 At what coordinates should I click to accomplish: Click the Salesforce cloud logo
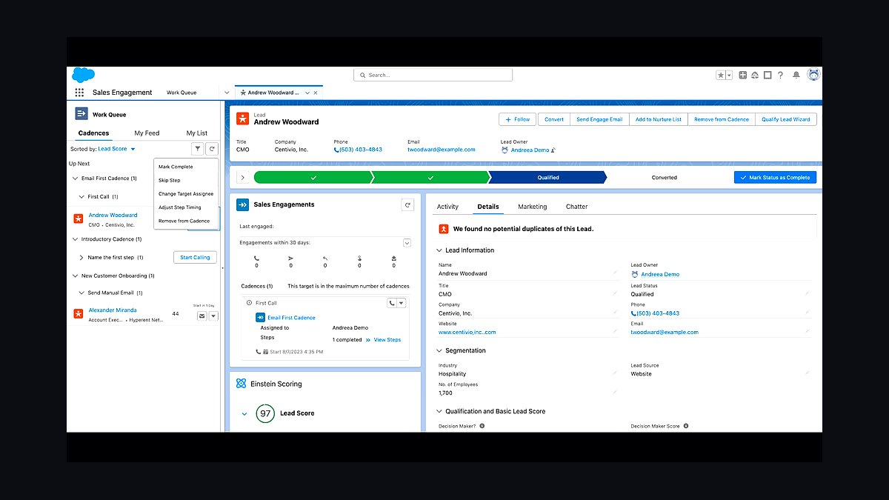(x=83, y=75)
